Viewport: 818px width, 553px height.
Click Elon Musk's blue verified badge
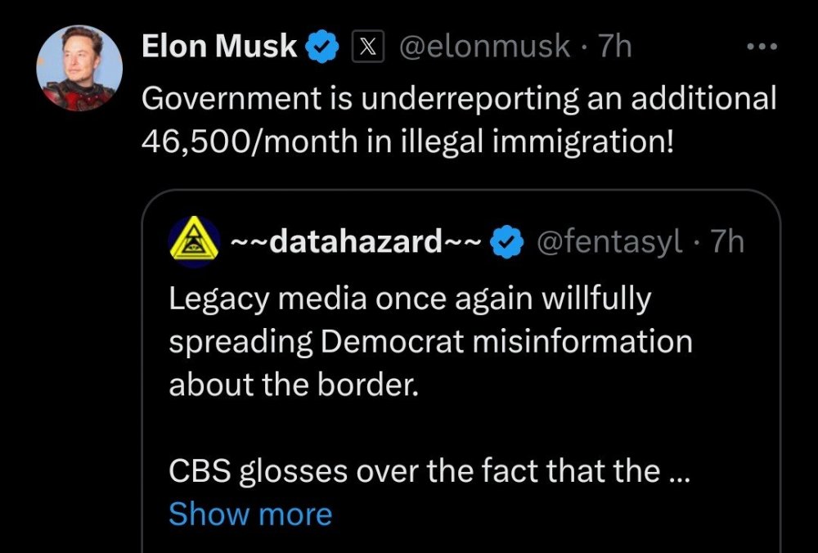point(323,47)
